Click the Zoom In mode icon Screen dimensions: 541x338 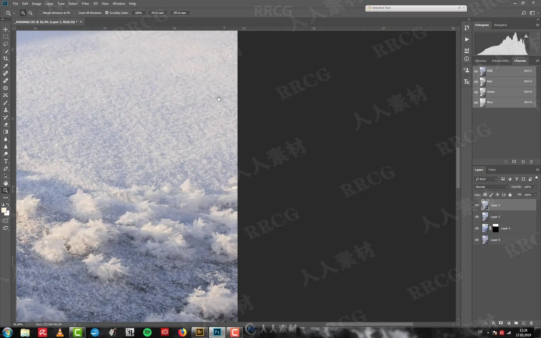click(x=23, y=13)
